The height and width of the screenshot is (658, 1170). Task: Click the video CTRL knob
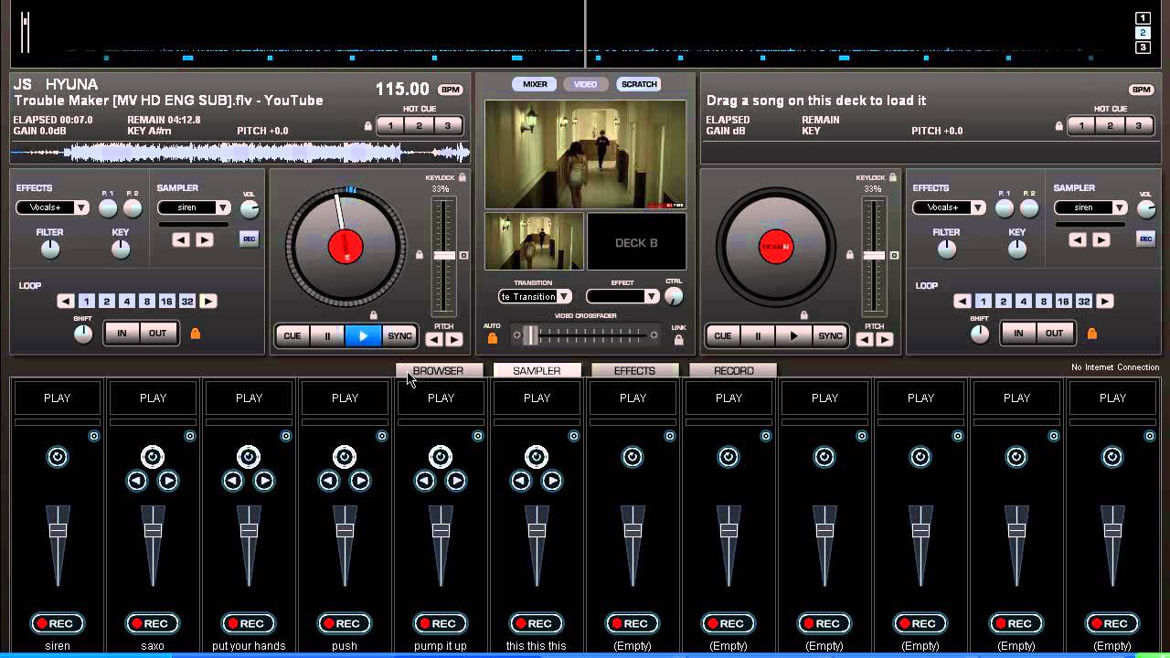[x=674, y=296]
